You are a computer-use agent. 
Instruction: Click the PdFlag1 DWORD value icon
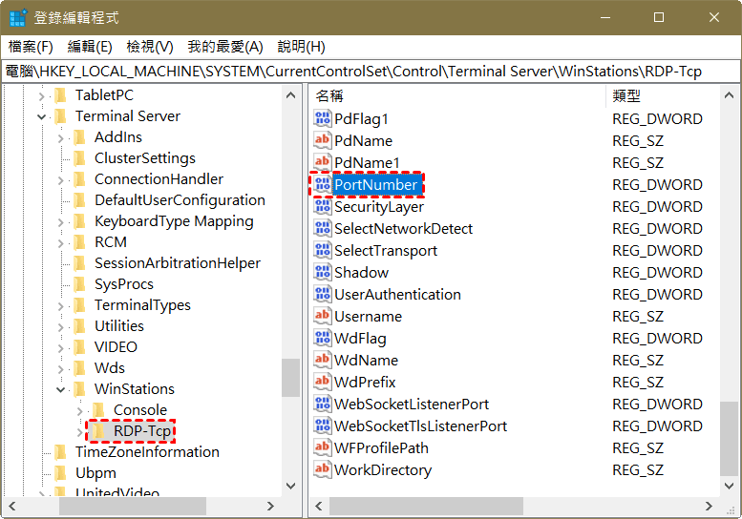tap(322, 118)
